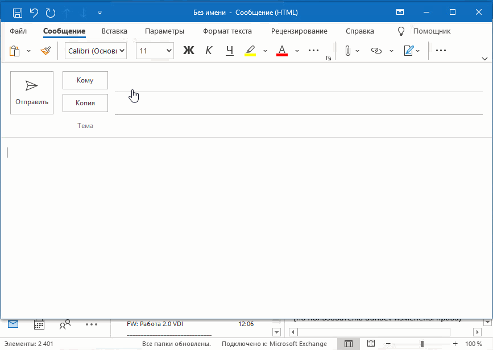Expand highlight color options arrow
Viewport: 493px width, 350px height.
(265, 51)
